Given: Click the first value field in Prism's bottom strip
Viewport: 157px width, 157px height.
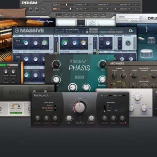Looking at the screenshot, I should point(59,15).
